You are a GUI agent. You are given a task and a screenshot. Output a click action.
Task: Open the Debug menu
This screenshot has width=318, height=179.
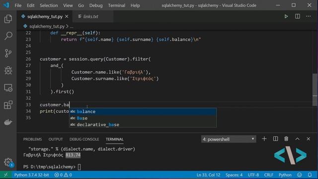pos(96,5)
